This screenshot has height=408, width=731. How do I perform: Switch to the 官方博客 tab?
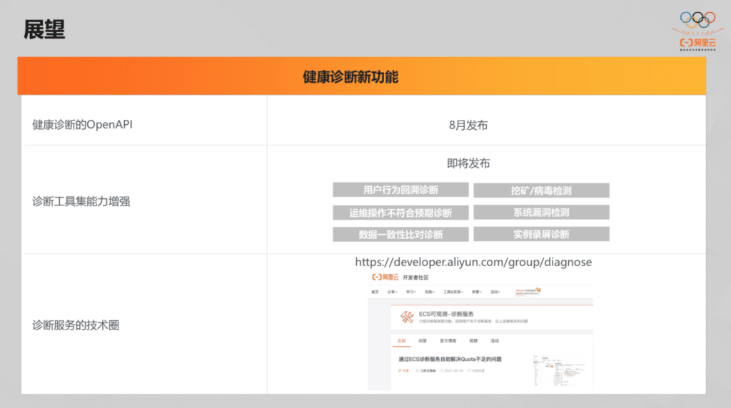click(448, 341)
